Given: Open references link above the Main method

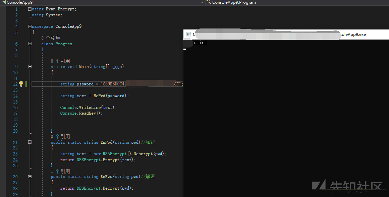Looking at the screenshot, I should 60,61.
